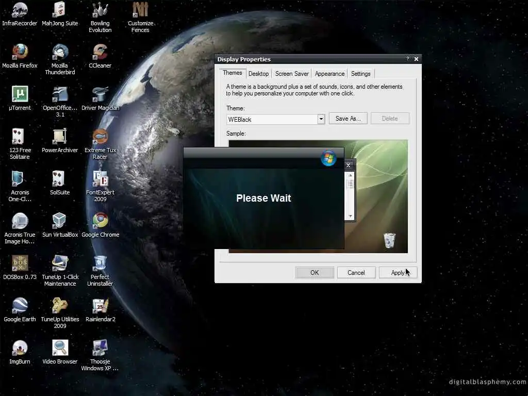Select the Sun VirtualBox desktop icon
The width and height of the screenshot is (528, 396).
[60, 225]
